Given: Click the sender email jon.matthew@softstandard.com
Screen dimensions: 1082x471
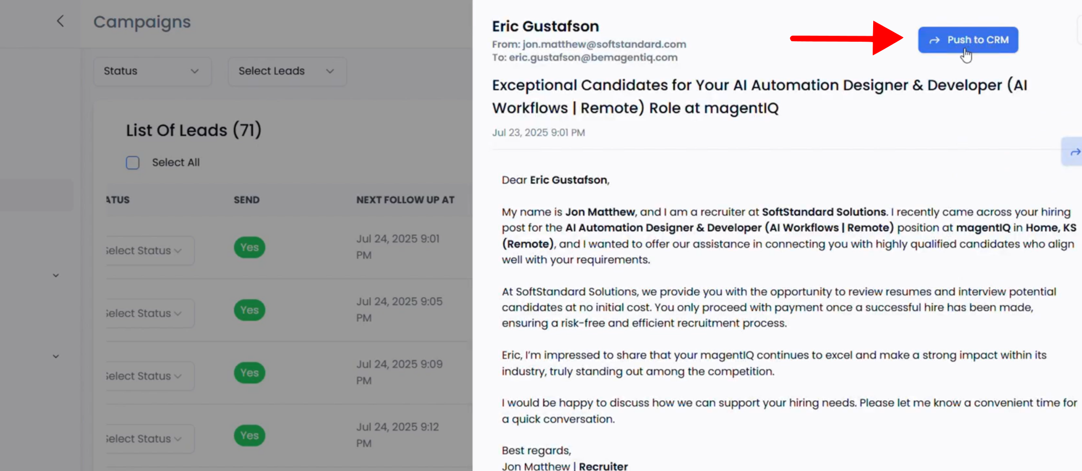Looking at the screenshot, I should click(604, 44).
